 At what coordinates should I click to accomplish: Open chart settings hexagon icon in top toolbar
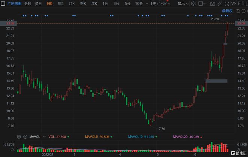coord(193,4)
